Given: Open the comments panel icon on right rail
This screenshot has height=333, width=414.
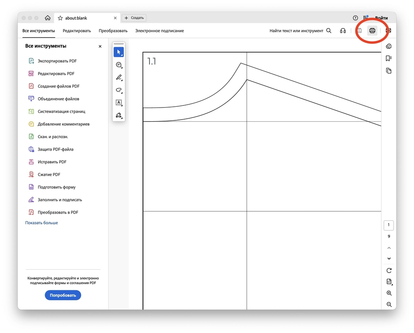Looking at the screenshot, I should pos(389,46).
